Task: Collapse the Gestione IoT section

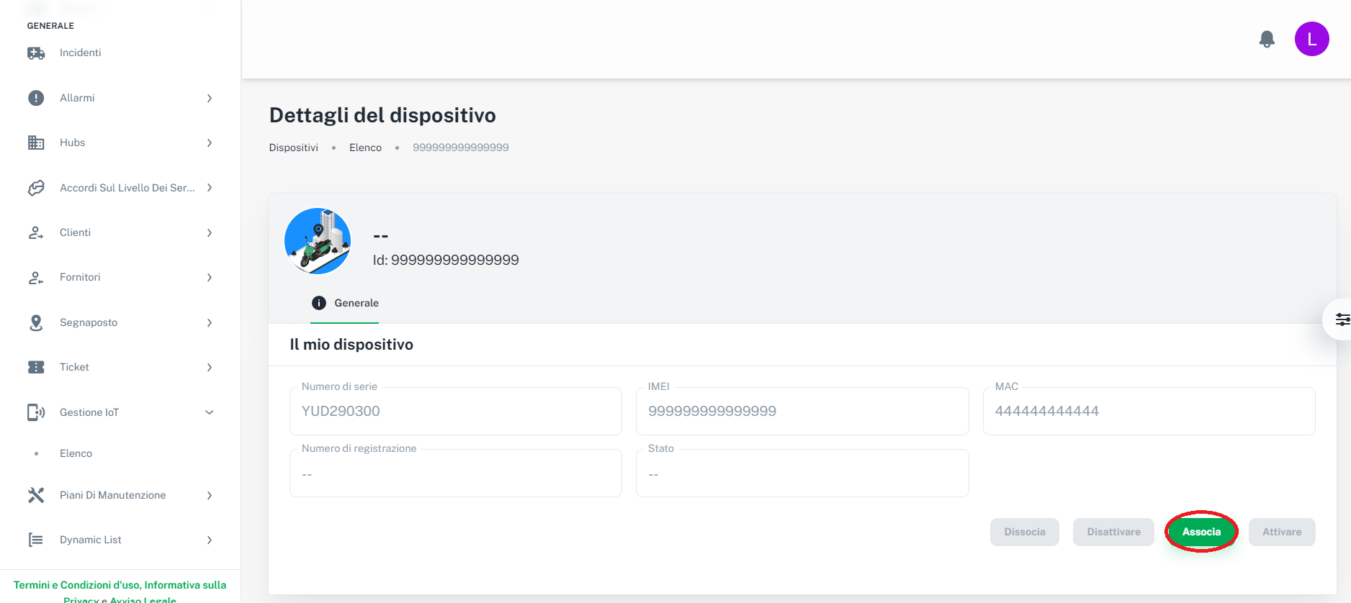Action: pyautogui.click(x=210, y=412)
